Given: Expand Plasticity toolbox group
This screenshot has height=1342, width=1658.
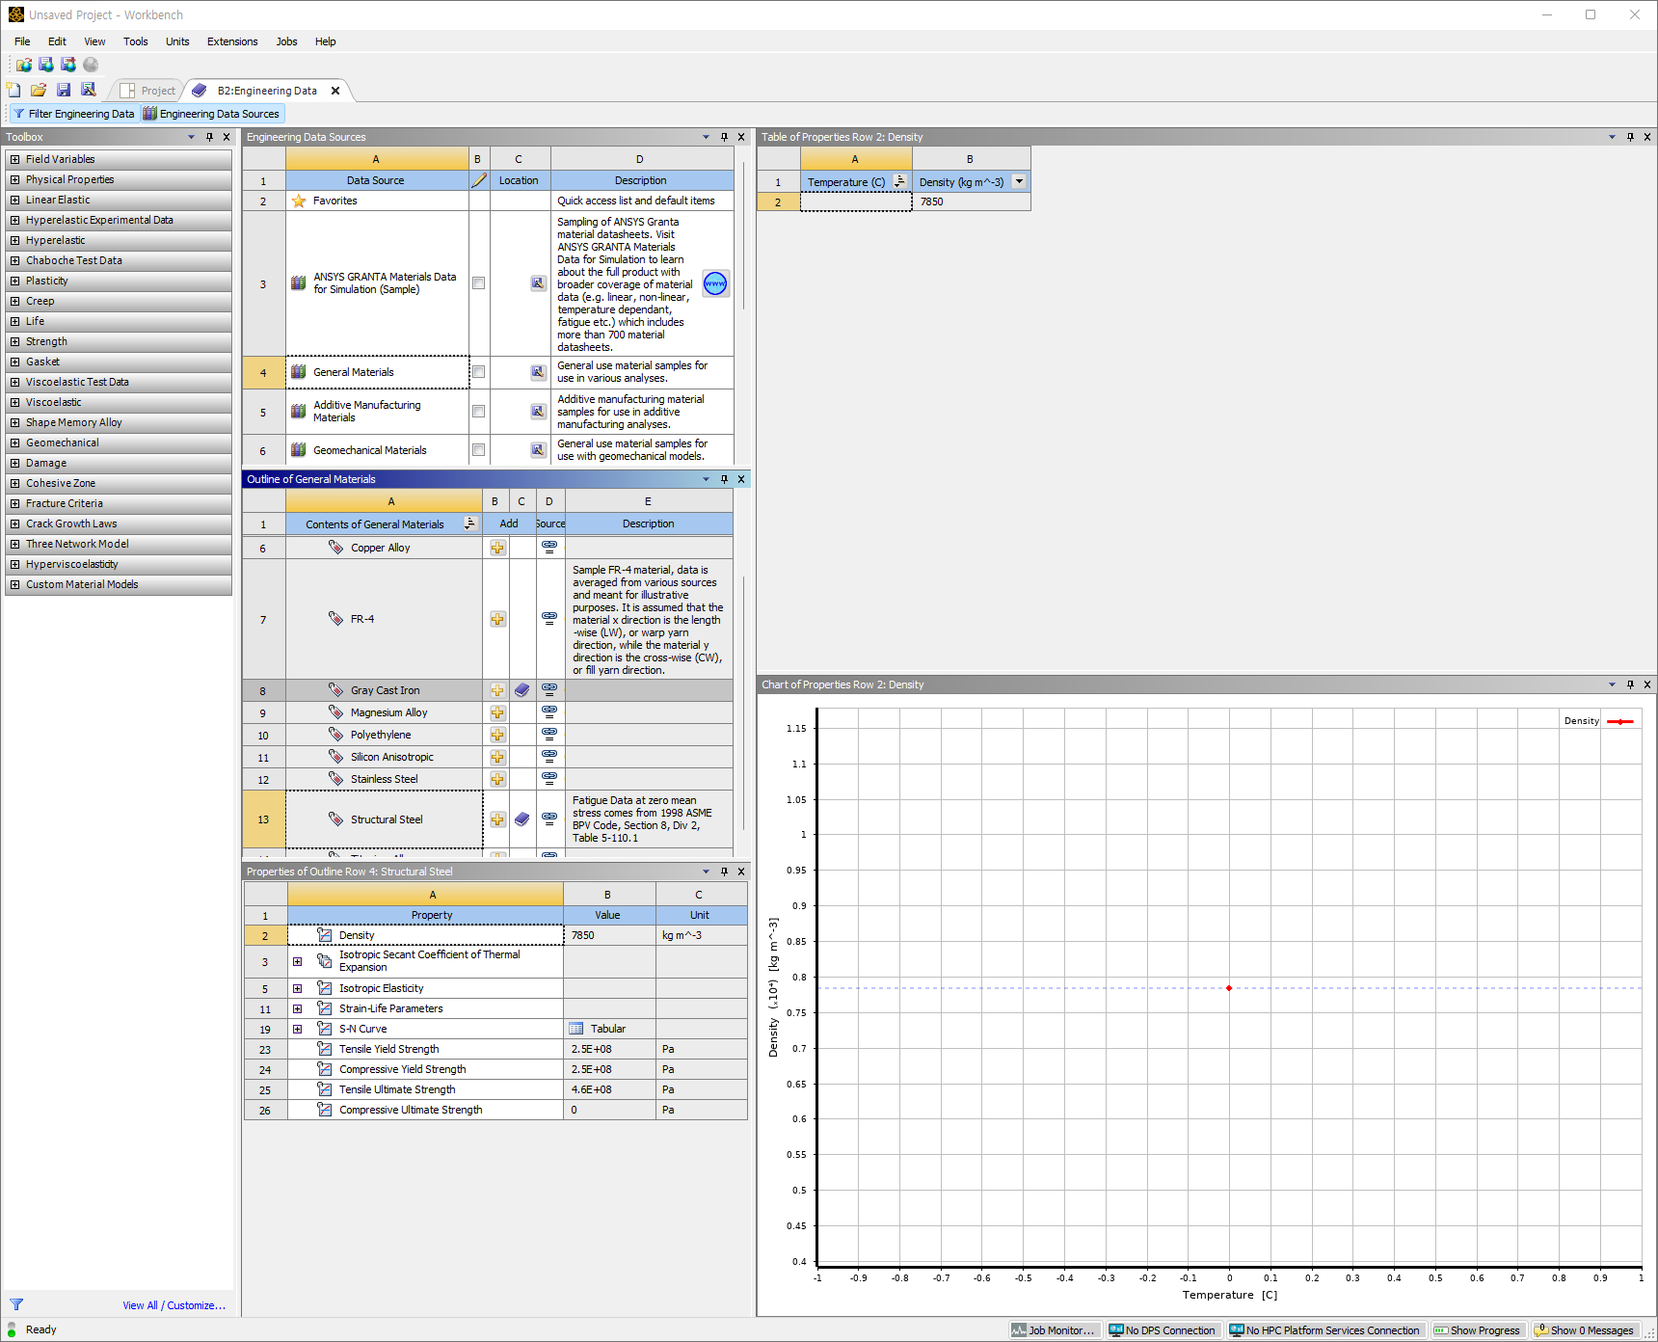Looking at the screenshot, I should click(14, 281).
